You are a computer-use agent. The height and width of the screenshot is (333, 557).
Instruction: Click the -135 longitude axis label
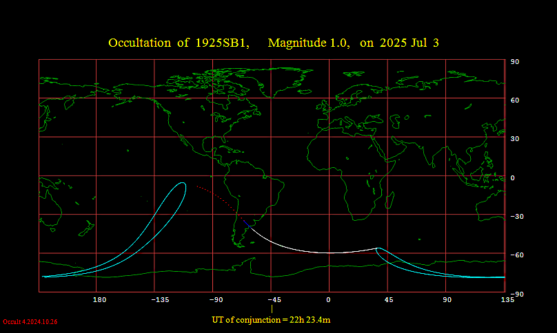160,300
